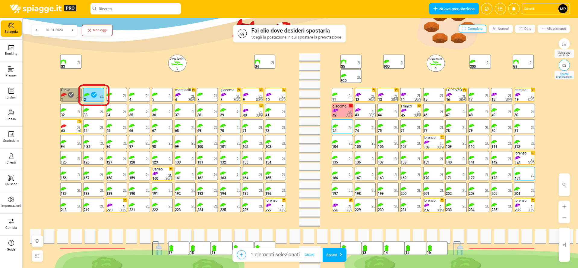Activate the Sposta prenotazione tool
Image resolution: width=578 pixels, height=268 pixels.
coord(564,66)
